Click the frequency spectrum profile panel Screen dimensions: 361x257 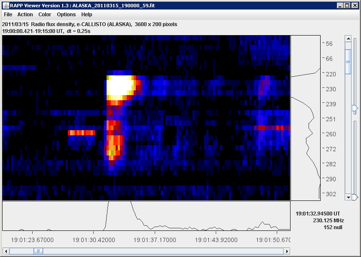click(x=306, y=118)
